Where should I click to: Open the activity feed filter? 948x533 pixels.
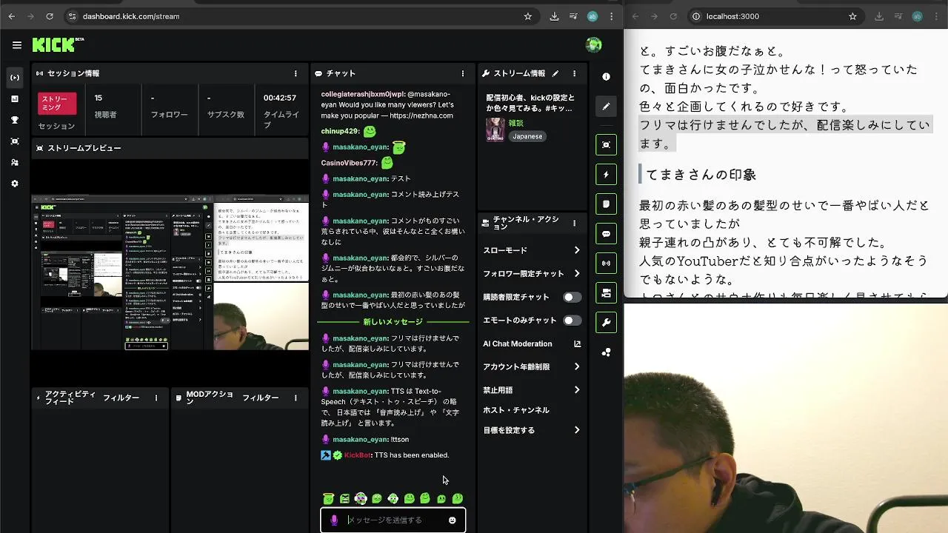[x=121, y=398]
